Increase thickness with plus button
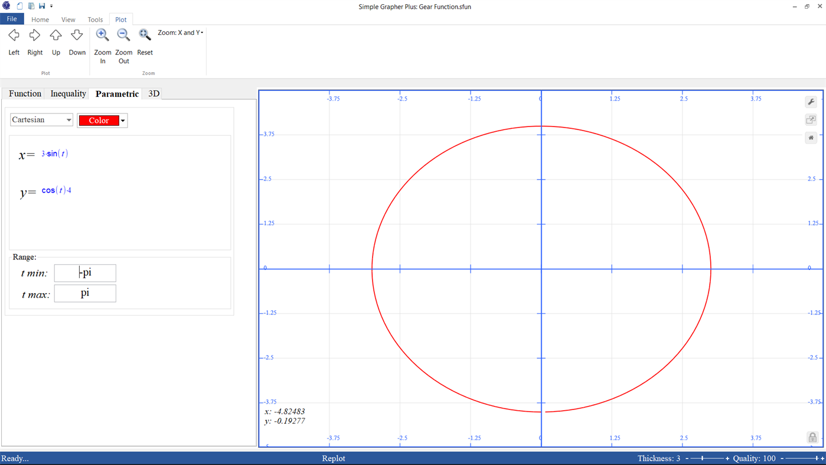This screenshot has width=826, height=465. 727,459
